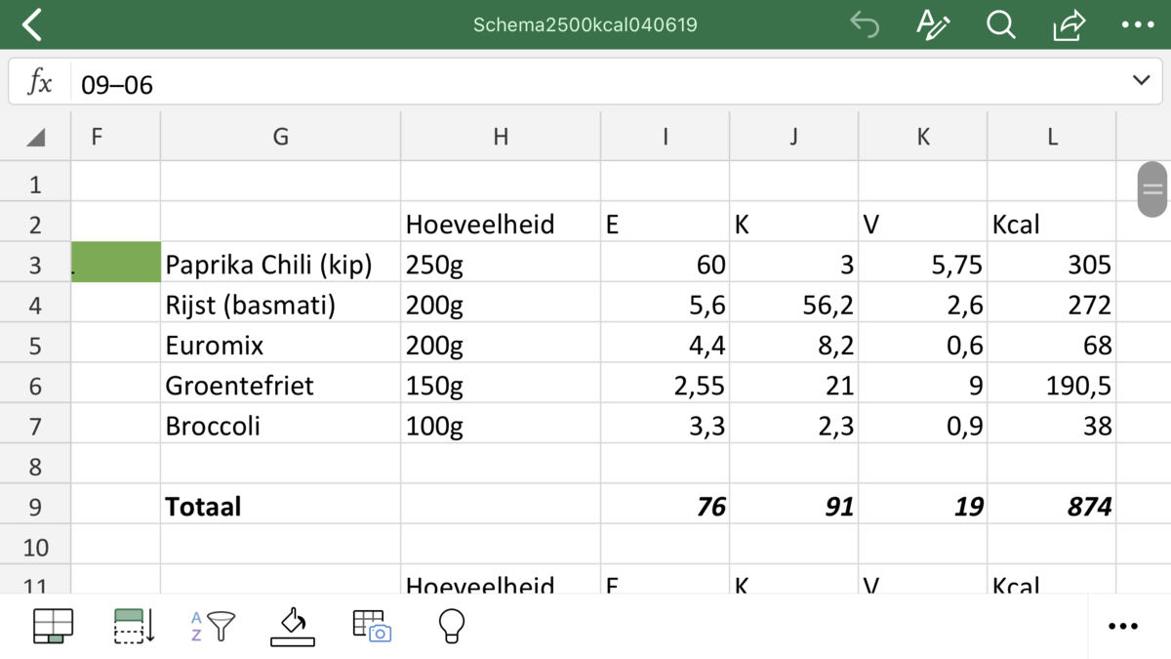Open the lightbulb Tell Me help

[451, 626]
